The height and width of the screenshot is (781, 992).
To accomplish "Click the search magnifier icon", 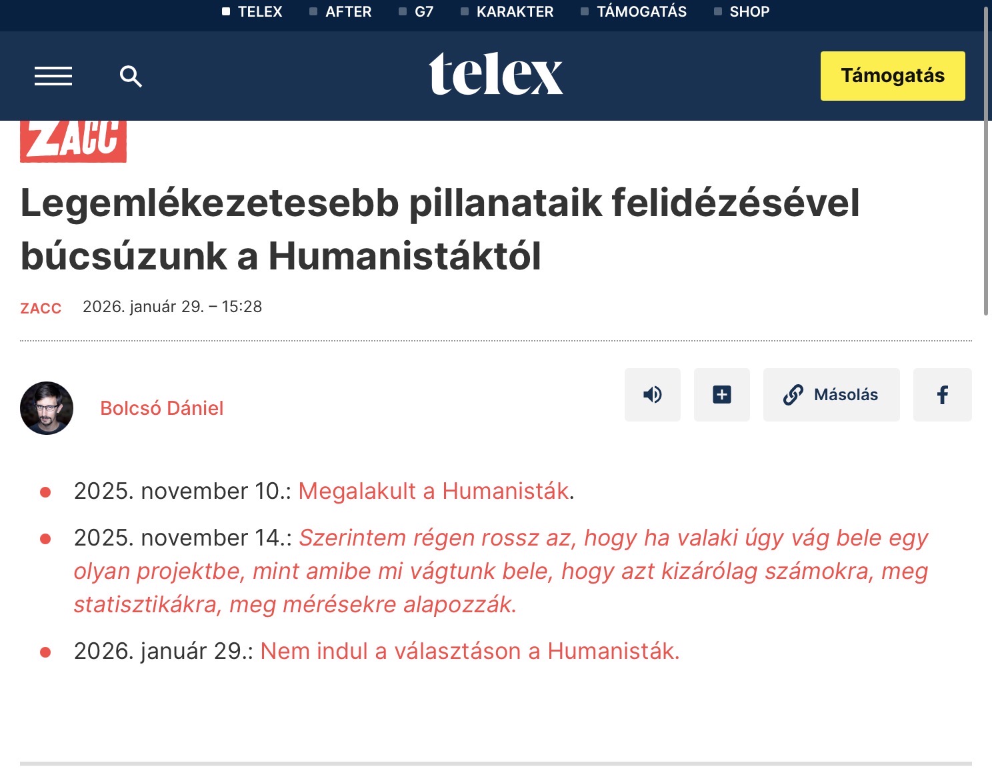I will point(131,77).
